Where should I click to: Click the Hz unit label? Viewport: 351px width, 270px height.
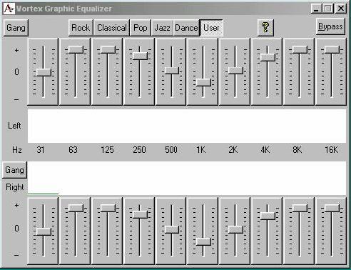pos(17,150)
